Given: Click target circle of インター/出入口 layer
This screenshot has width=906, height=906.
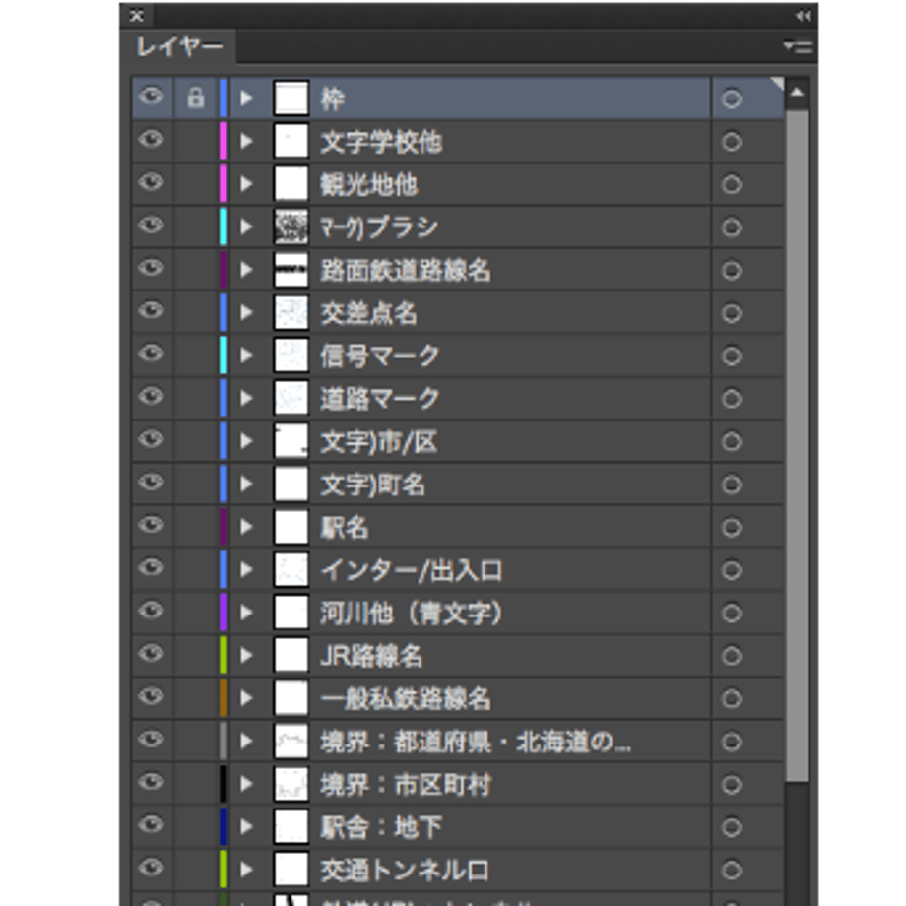Looking at the screenshot, I should pos(732,570).
